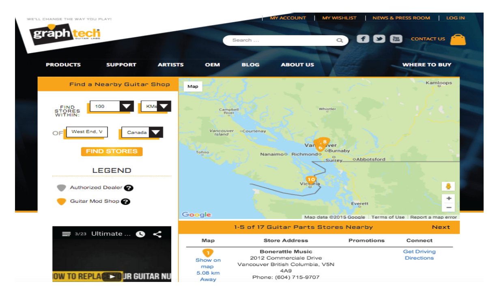Click the search magnifier icon
Screen dimensions: 497x301
[x=339, y=41]
